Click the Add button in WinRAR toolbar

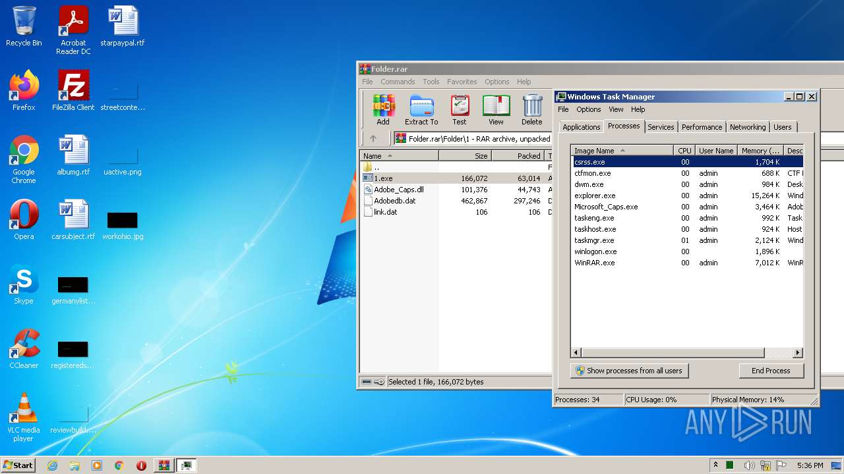coord(383,109)
